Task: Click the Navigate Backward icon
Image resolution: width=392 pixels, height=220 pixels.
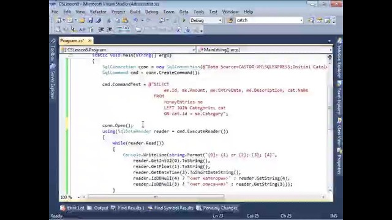Action: coord(162,20)
